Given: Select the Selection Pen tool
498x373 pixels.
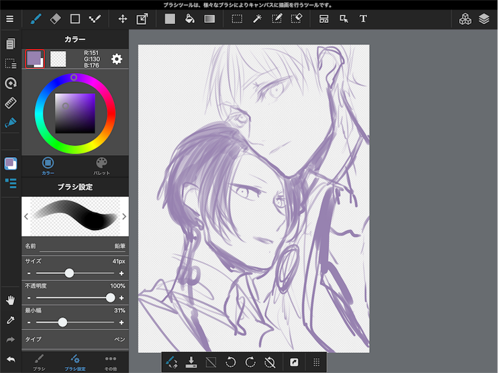Looking at the screenshot, I should pyautogui.click(x=277, y=19).
